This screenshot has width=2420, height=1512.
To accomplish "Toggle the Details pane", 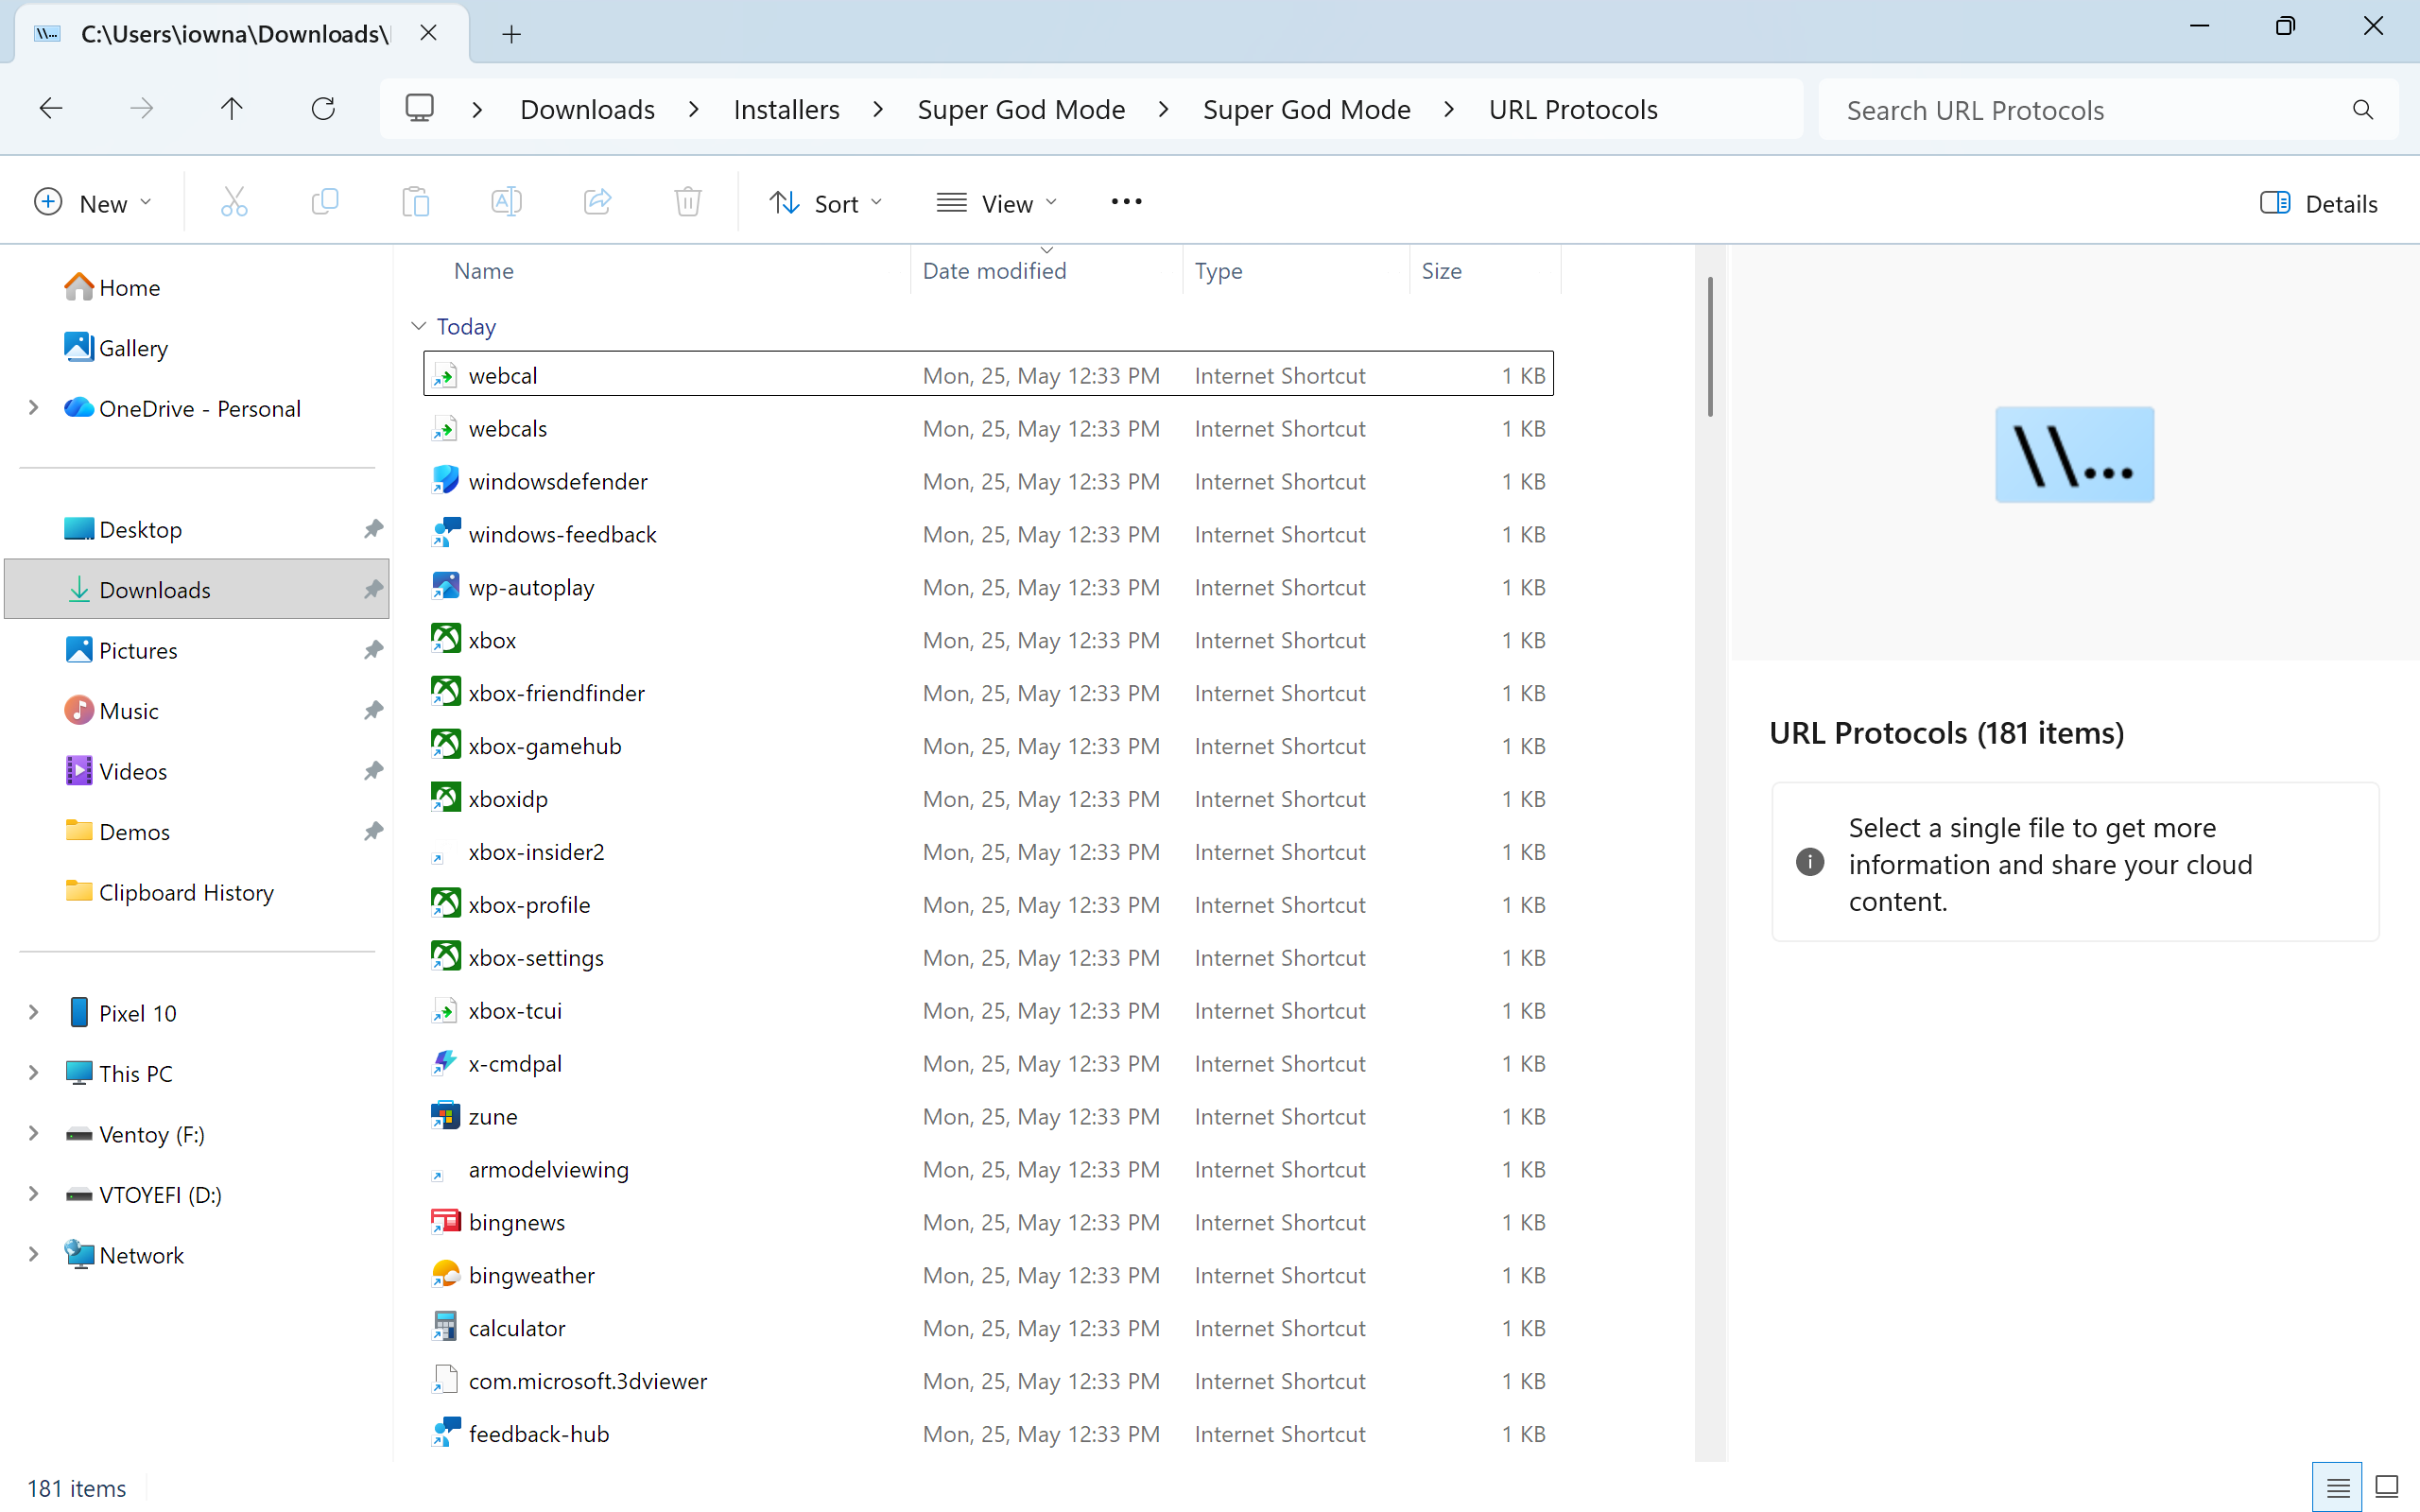I will (2318, 203).
